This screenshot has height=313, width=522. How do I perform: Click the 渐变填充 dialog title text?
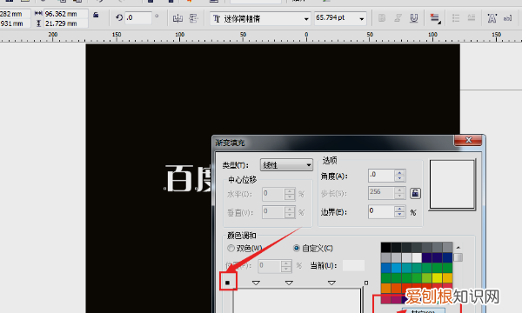tap(230, 143)
